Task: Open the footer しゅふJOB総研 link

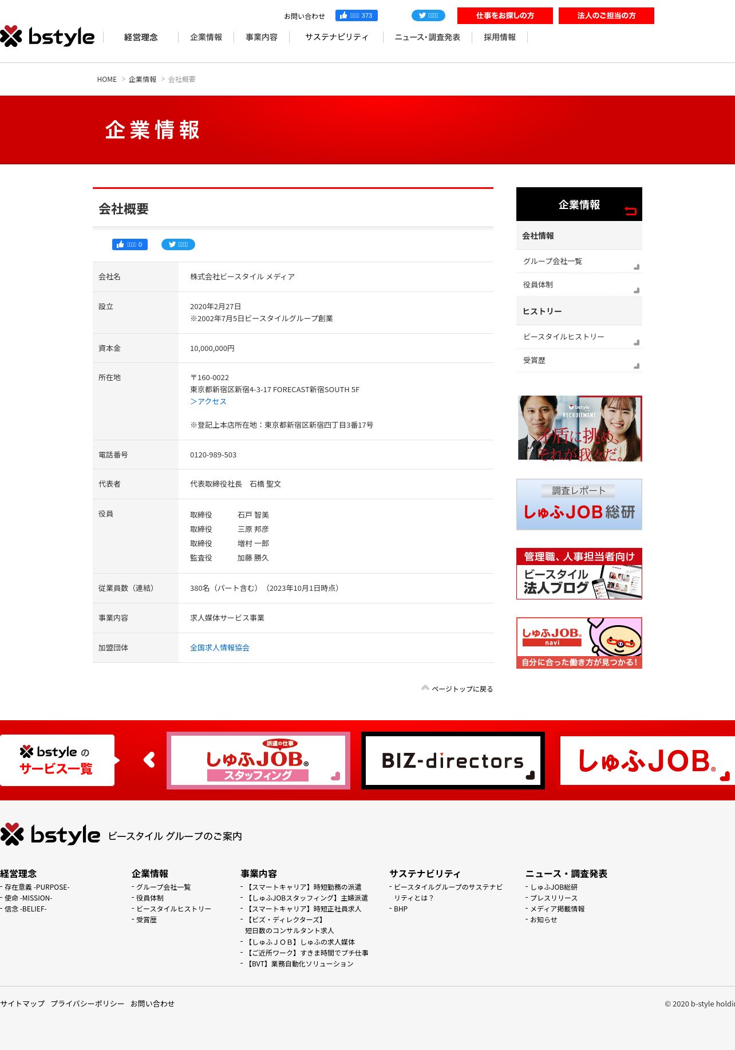Action: [554, 887]
